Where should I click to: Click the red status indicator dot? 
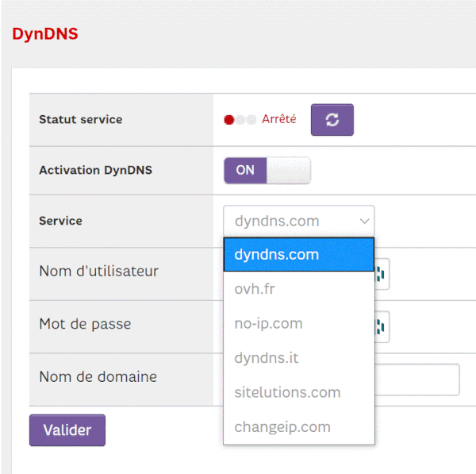coord(229,120)
